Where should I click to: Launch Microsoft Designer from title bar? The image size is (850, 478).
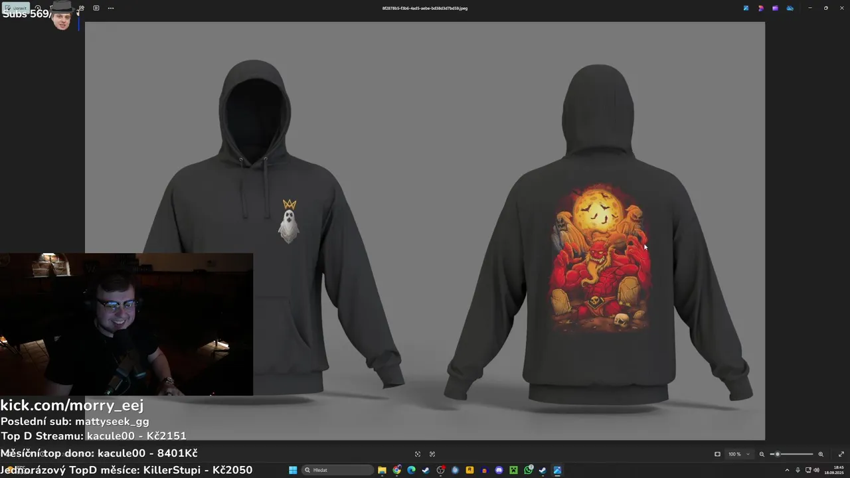[760, 8]
